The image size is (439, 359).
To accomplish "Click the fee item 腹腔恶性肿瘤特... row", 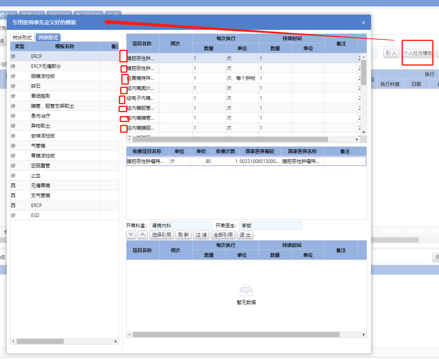I will point(246,161).
